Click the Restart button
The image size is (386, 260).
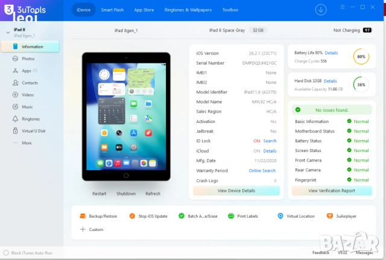99,194
